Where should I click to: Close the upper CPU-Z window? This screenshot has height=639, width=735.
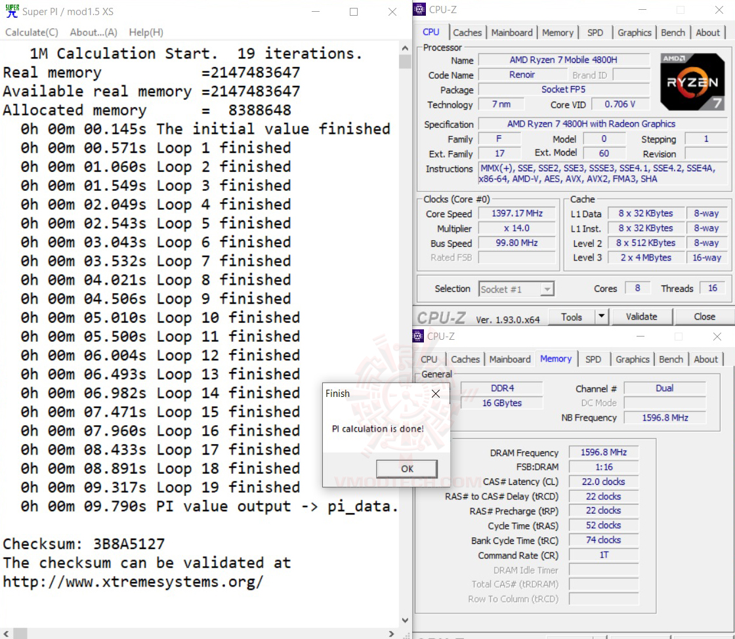(719, 10)
